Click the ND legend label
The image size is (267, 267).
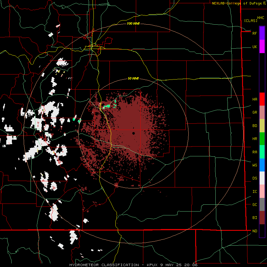pyautogui.click(x=255, y=231)
